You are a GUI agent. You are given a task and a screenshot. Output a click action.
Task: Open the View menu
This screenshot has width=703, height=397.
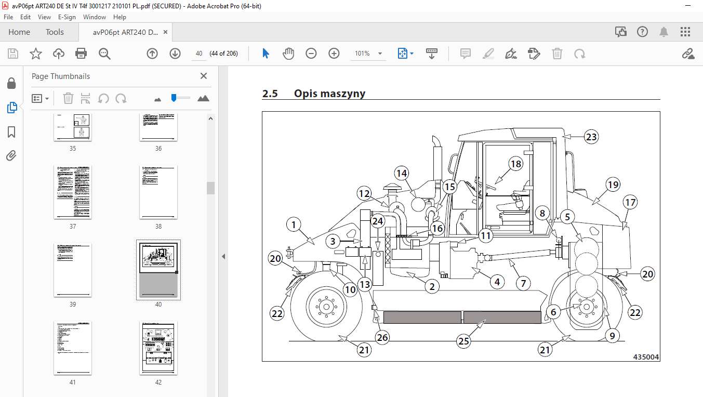click(44, 17)
